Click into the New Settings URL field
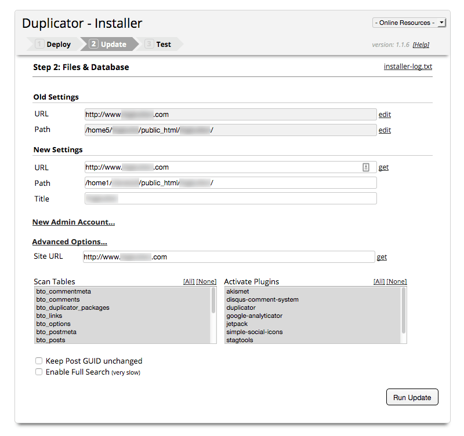 click(230, 167)
